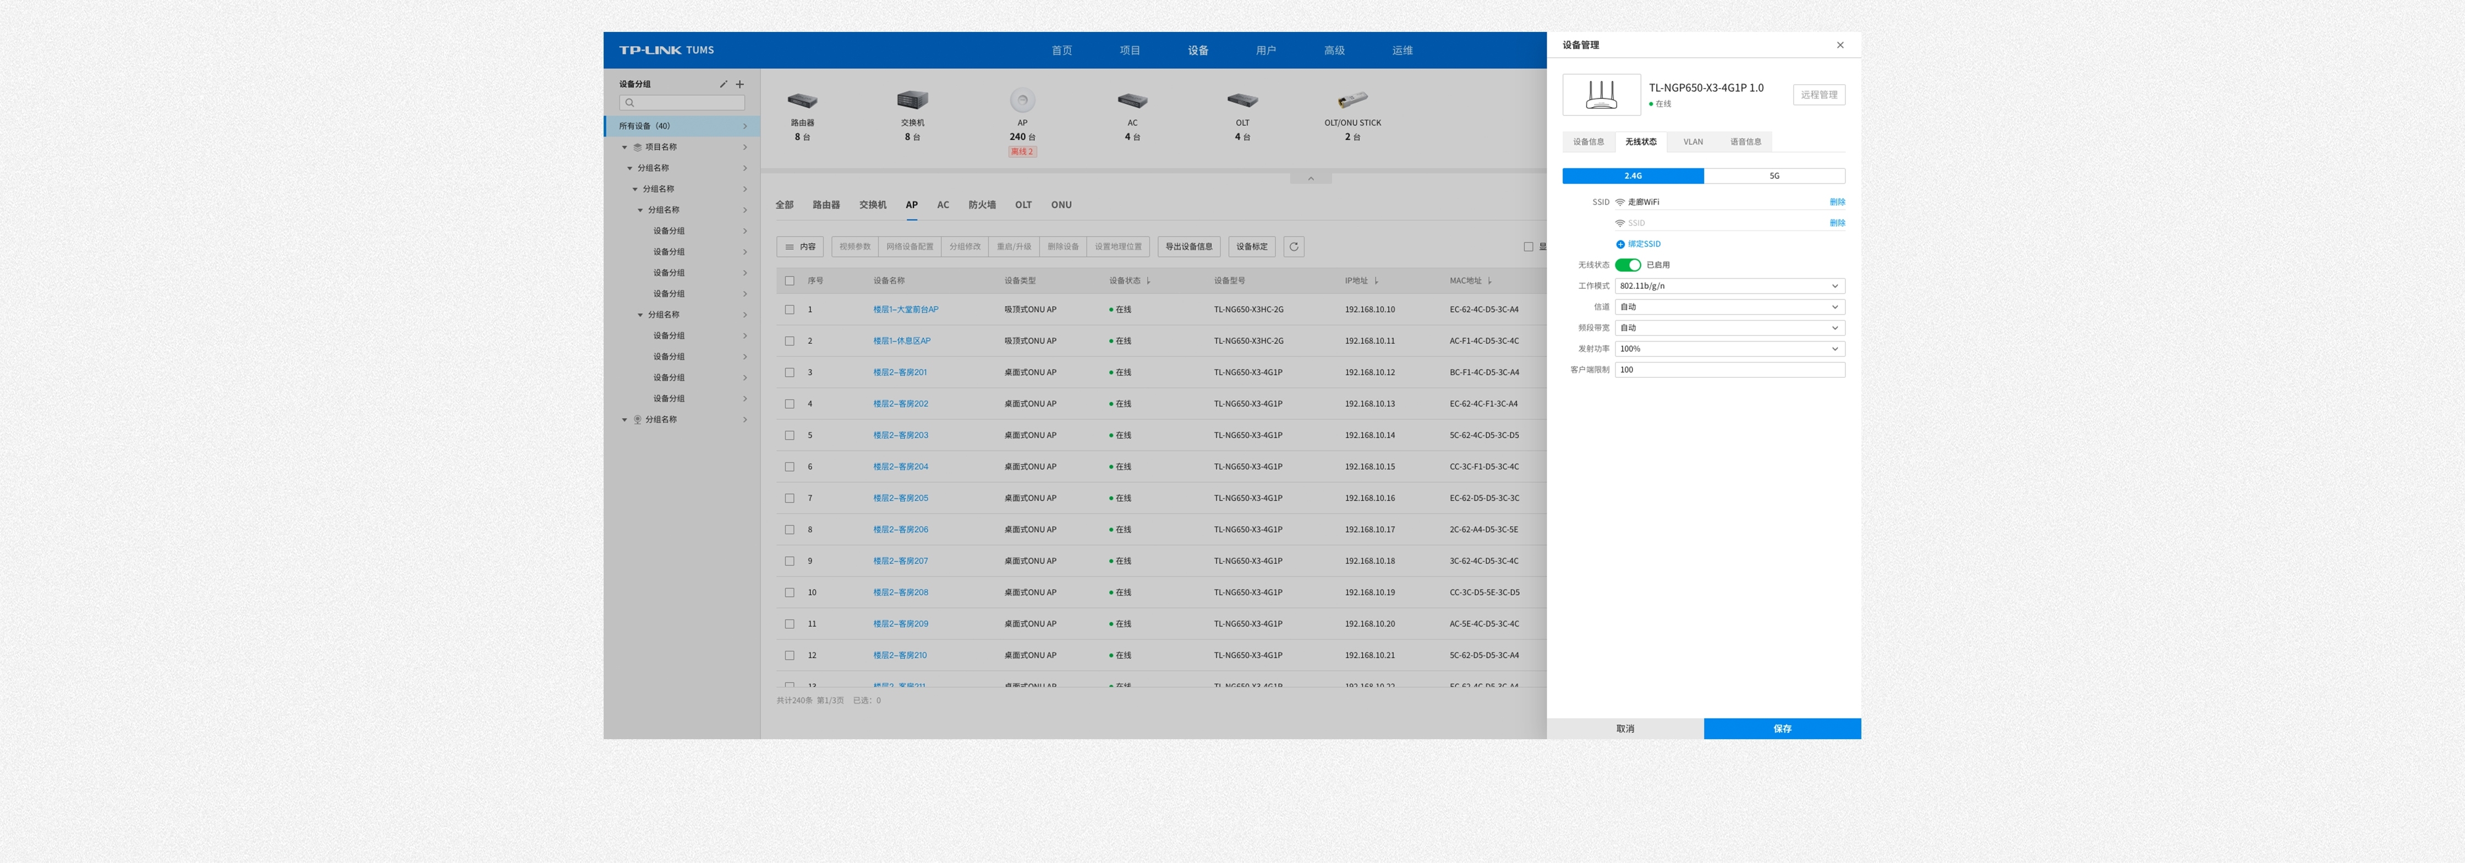This screenshot has width=2465, height=863.
Task: Click the blue 保存 save button
Action: (1782, 729)
